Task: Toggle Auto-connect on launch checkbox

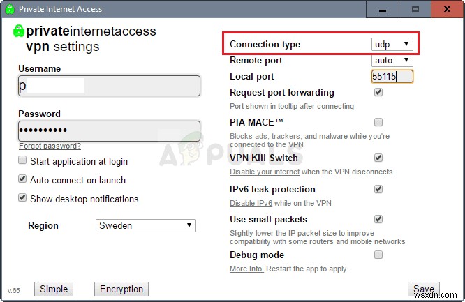Action: (x=23, y=180)
